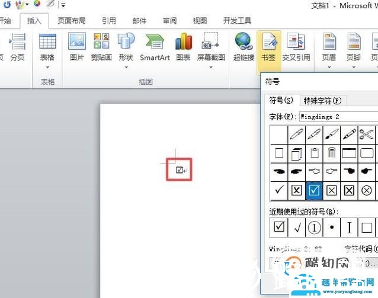Select the trash can symbol
The height and width of the screenshot is (298, 378).
pos(332,153)
